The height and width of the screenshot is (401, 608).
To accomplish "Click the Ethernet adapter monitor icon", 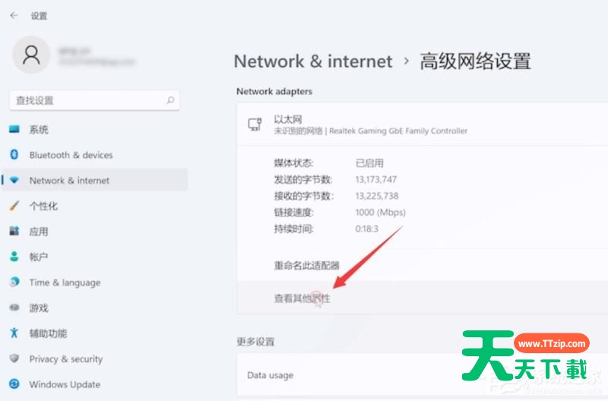I will point(255,125).
